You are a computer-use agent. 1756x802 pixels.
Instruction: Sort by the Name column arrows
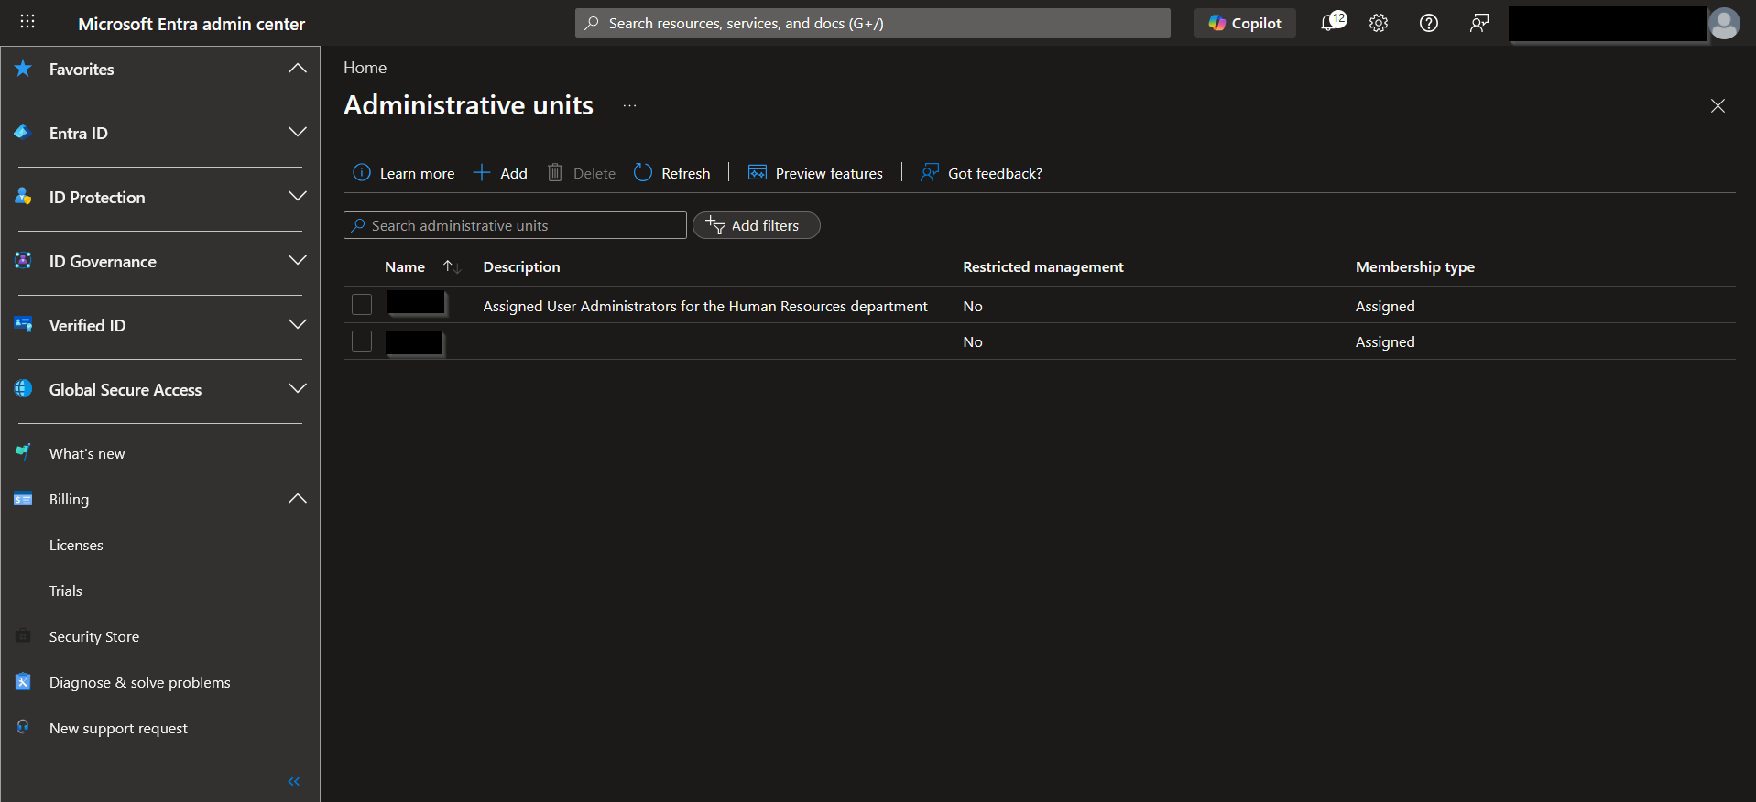point(452,266)
